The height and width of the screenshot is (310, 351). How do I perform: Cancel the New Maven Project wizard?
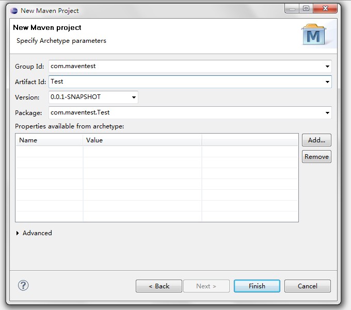(x=308, y=286)
